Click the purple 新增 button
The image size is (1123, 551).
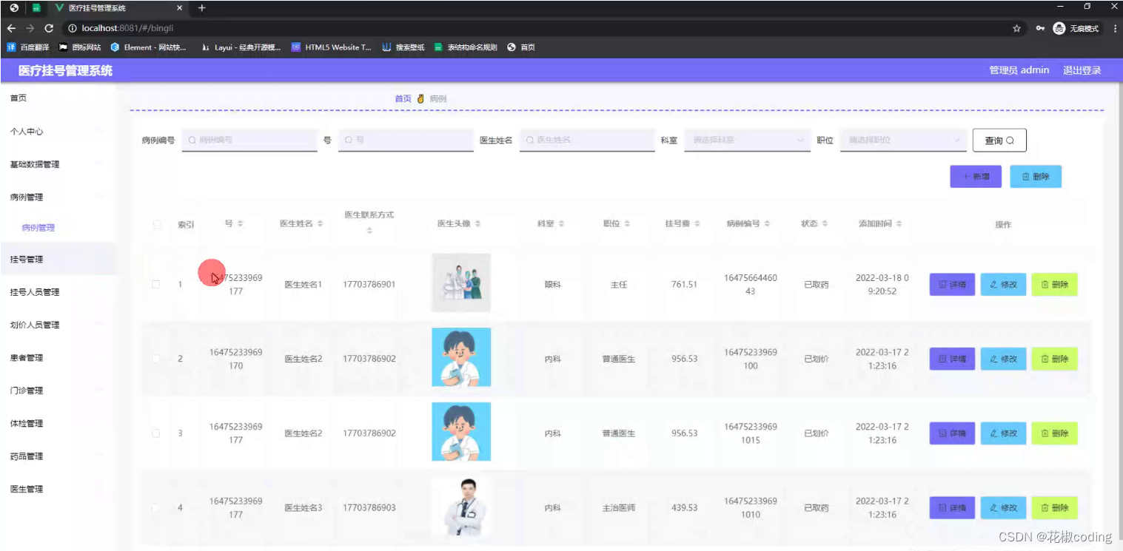[x=976, y=177]
